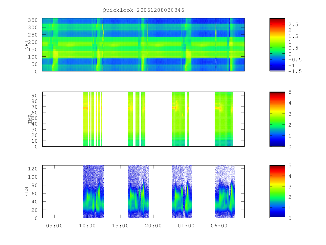This screenshot has width=326, height=245.
Task: Click the 1.5 label on NPI colorbar
Action: tap(293, 36)
